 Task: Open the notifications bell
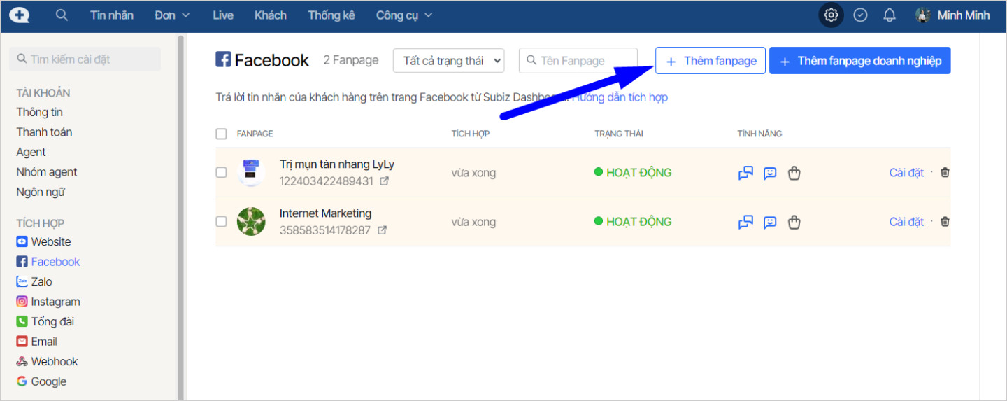click(x=890, y=15)
